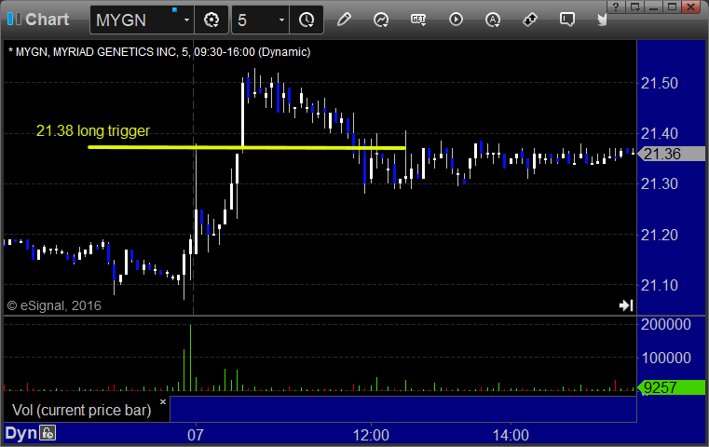Click the 21.38 long trigger annotation

click(x=92, y=130)
